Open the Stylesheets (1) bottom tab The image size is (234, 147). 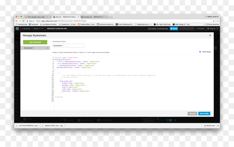point(104,120)
